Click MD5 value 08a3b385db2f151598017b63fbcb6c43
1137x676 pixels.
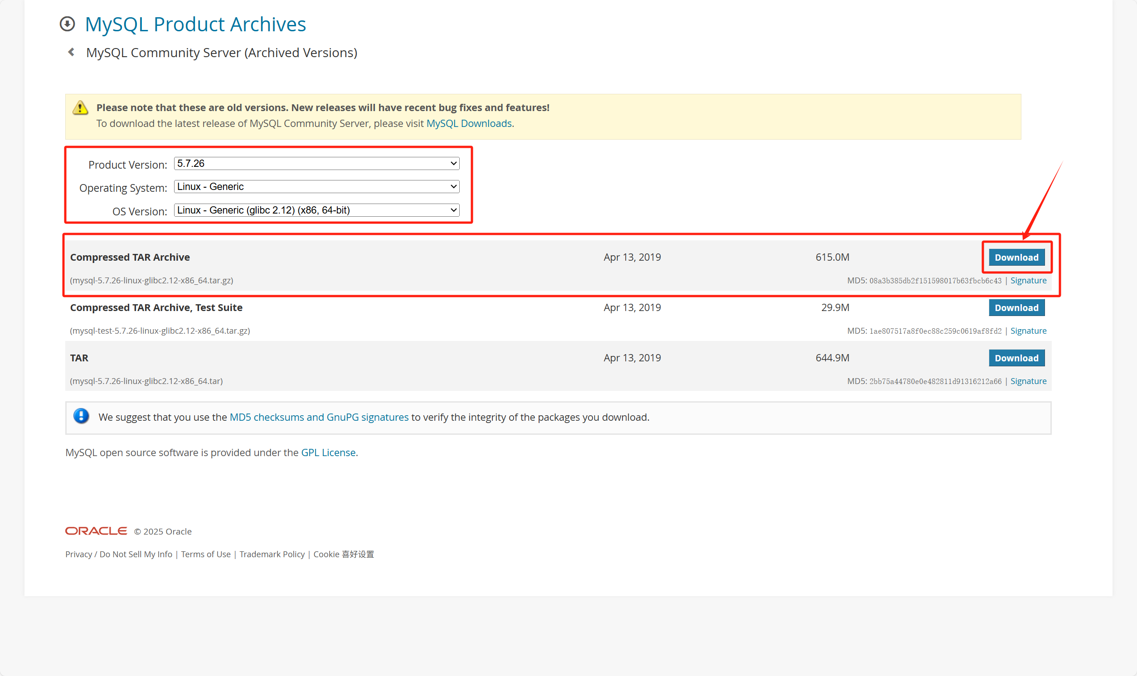point(935,281)
